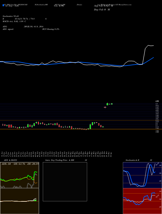162x214 pixels.
Task: Click the '(MGR) 50, 61.8, 20.6' ADX values
Action: pos(34,27)
